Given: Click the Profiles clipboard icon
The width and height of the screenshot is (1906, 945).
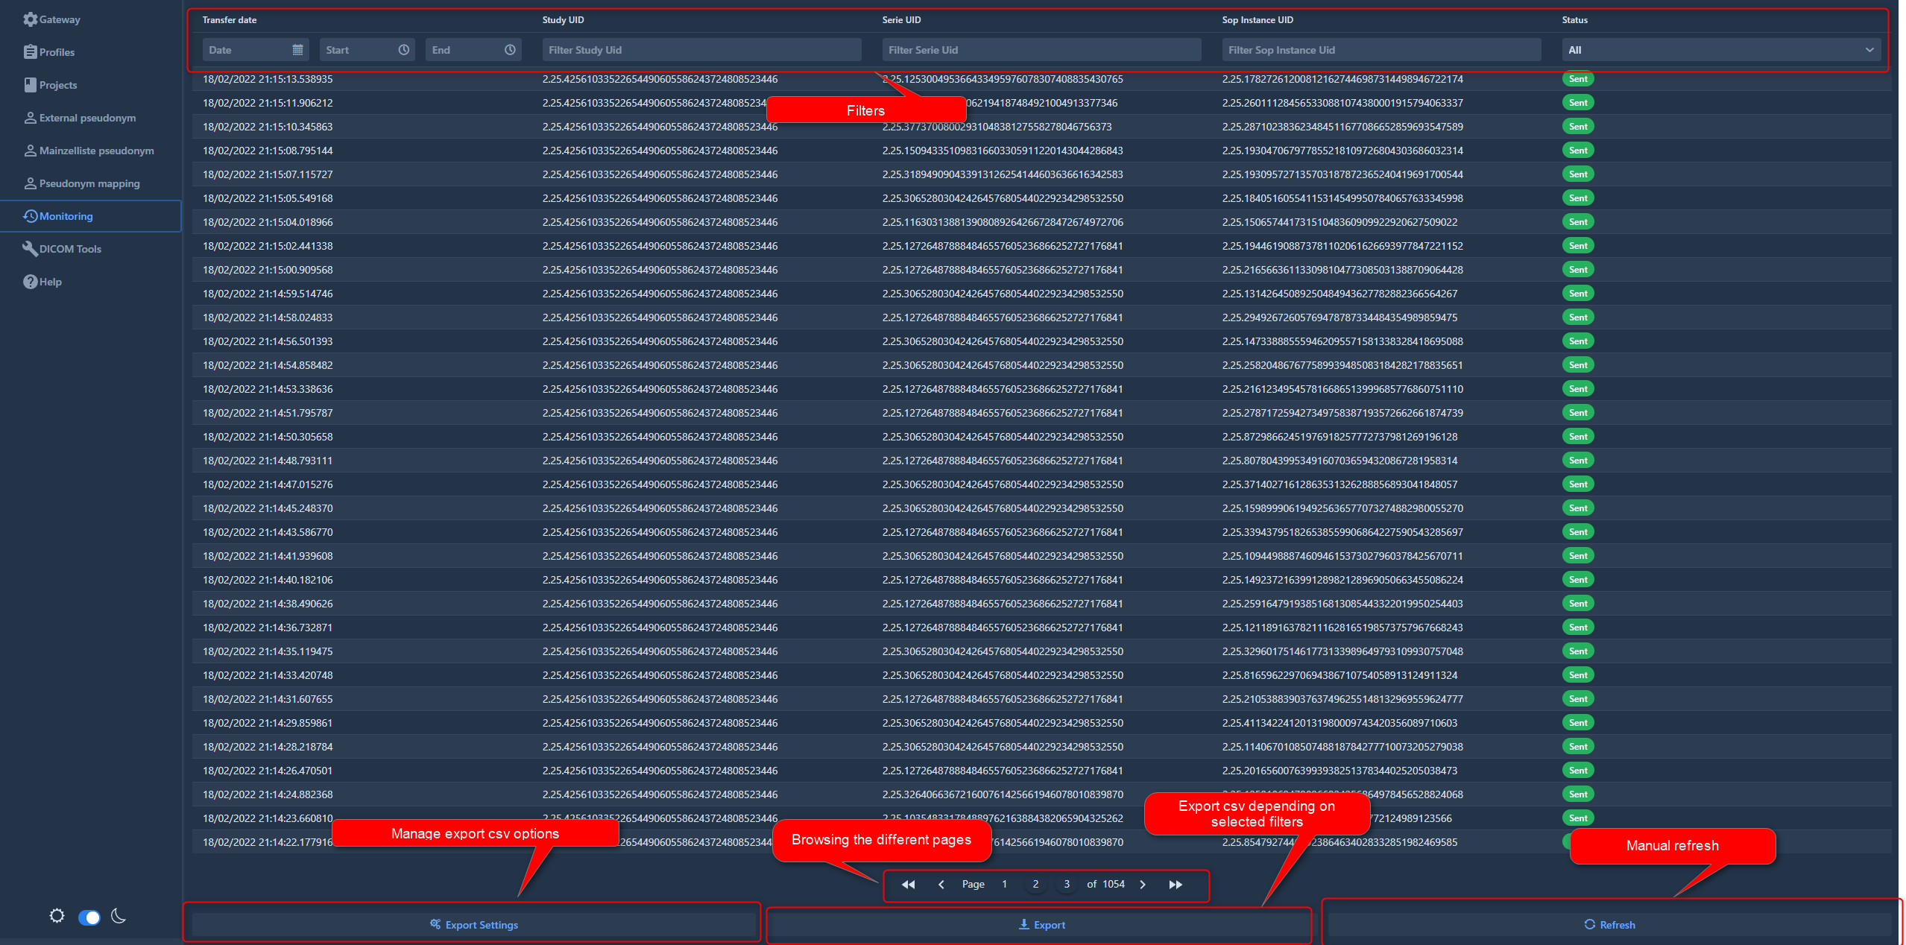Looking at the screenshot, I should (x=30, y=52).
